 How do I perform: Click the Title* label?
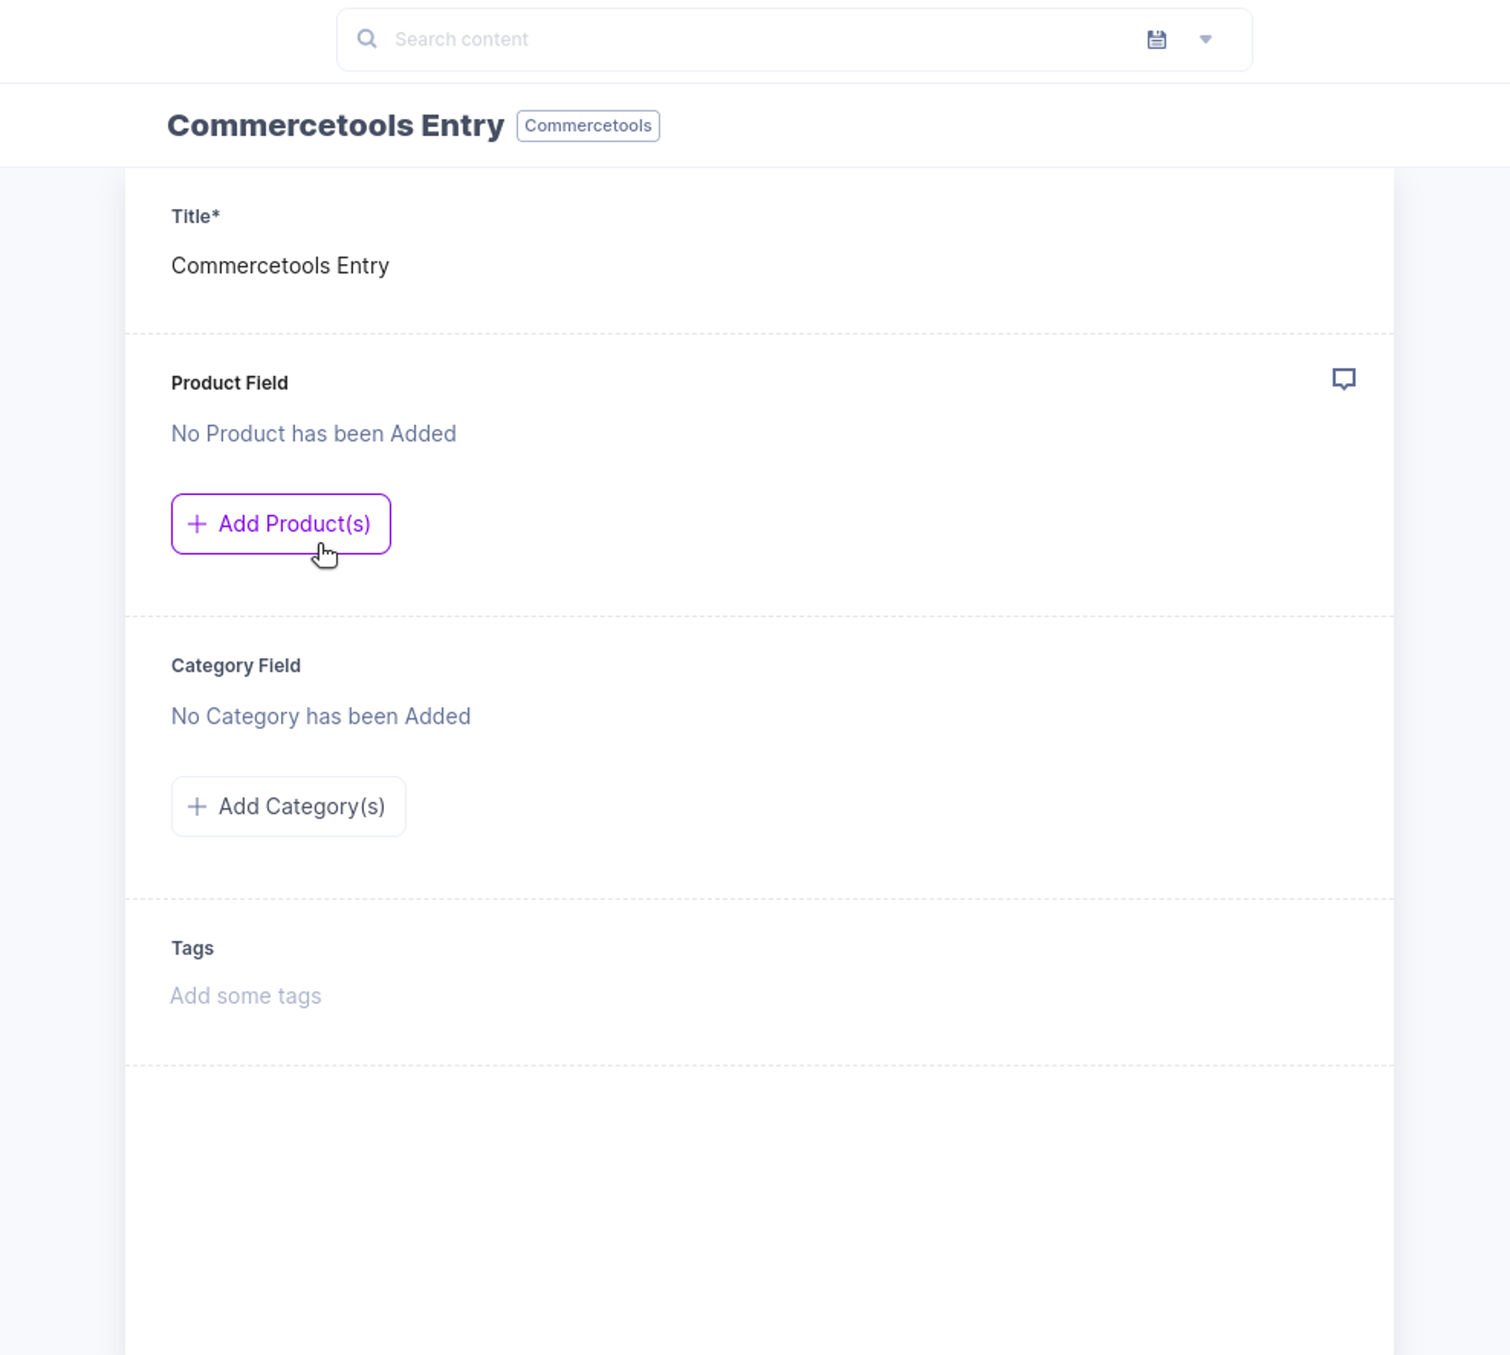[195, 217]
